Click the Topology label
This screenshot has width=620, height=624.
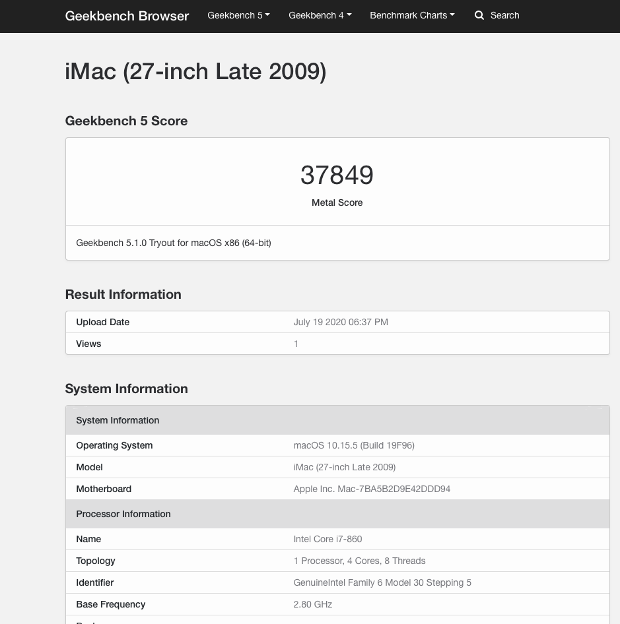coord(96,561)
